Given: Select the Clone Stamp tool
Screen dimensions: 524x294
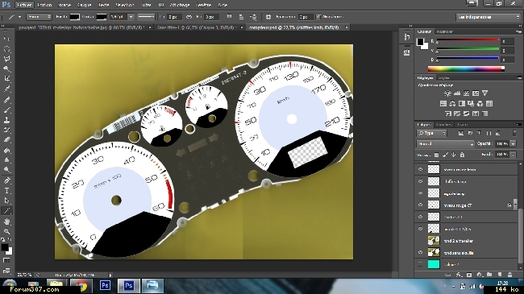Looking at the screenshot, I should (6, 119).
